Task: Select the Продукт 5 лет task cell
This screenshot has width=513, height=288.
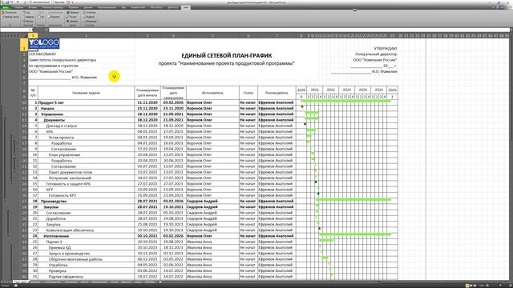Action: pos(86,102)
